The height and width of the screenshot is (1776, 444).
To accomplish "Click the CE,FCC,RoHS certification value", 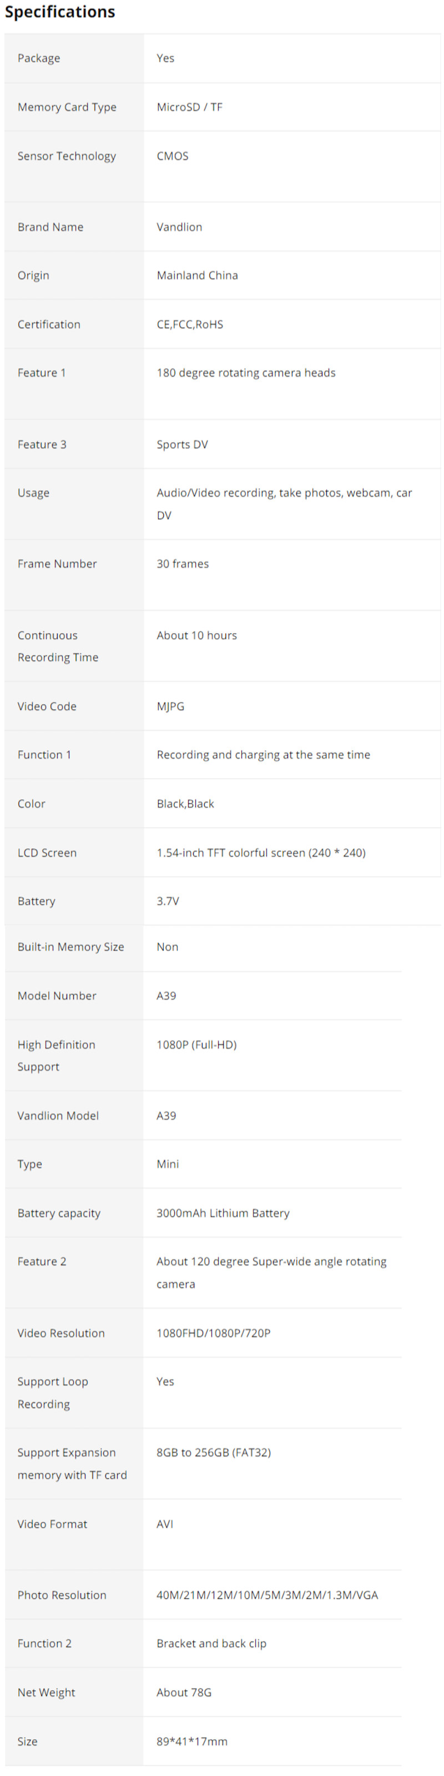I will coord(189,324).
